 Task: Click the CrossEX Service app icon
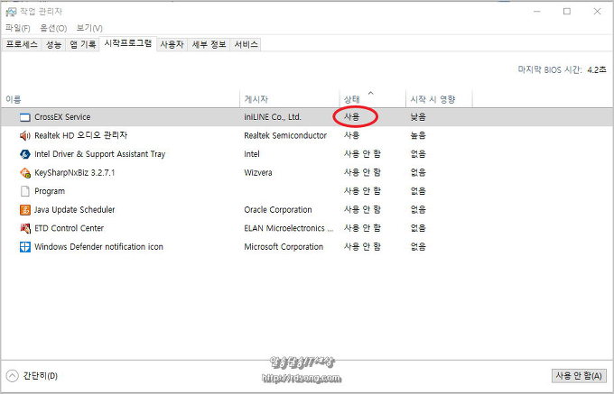coord(25,117)
